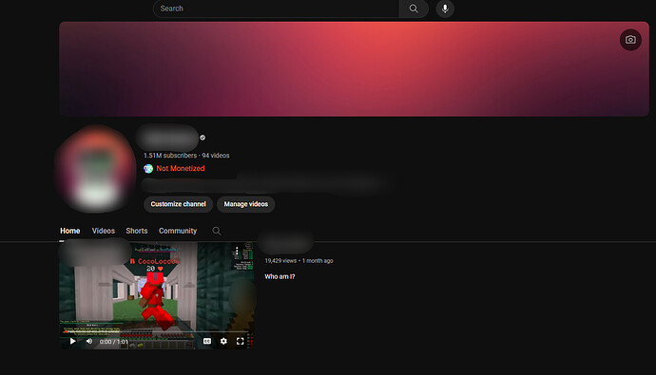Click the Customize channel button
The width and height of the screenshot is (656, 375).
click(178, 204)
